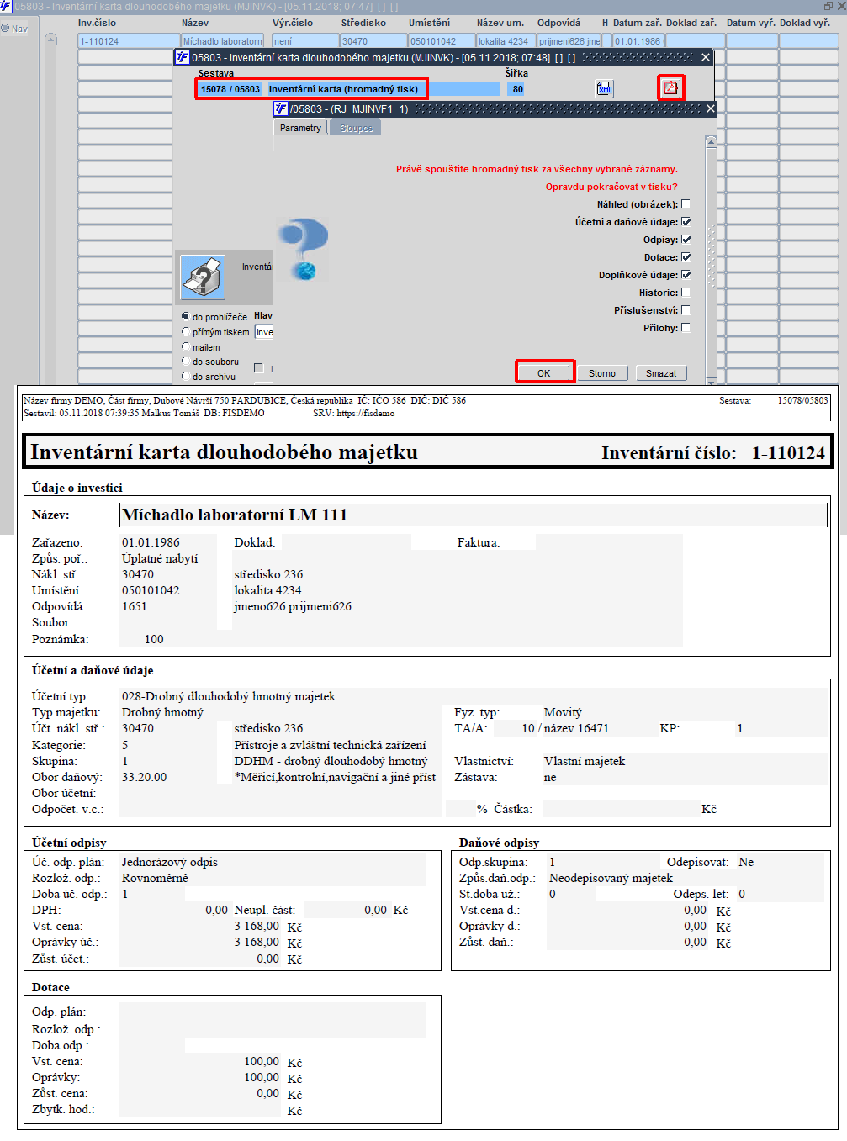Click the parameters dialog vertical scrollbar
847x1141 pixels.
pyautogui.click(x=712, y=261)
